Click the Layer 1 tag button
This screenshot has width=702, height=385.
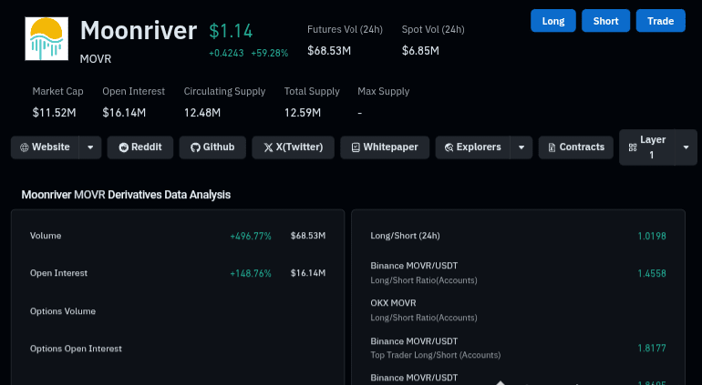point(647,147)
